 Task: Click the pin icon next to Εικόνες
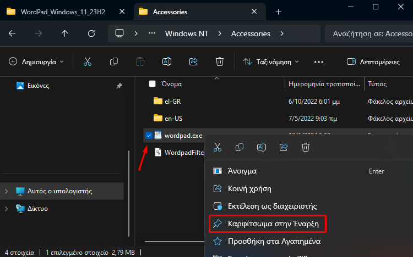click(x=119, y=86)
